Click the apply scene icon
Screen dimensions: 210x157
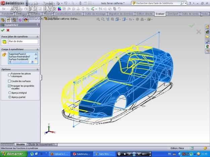142,19
